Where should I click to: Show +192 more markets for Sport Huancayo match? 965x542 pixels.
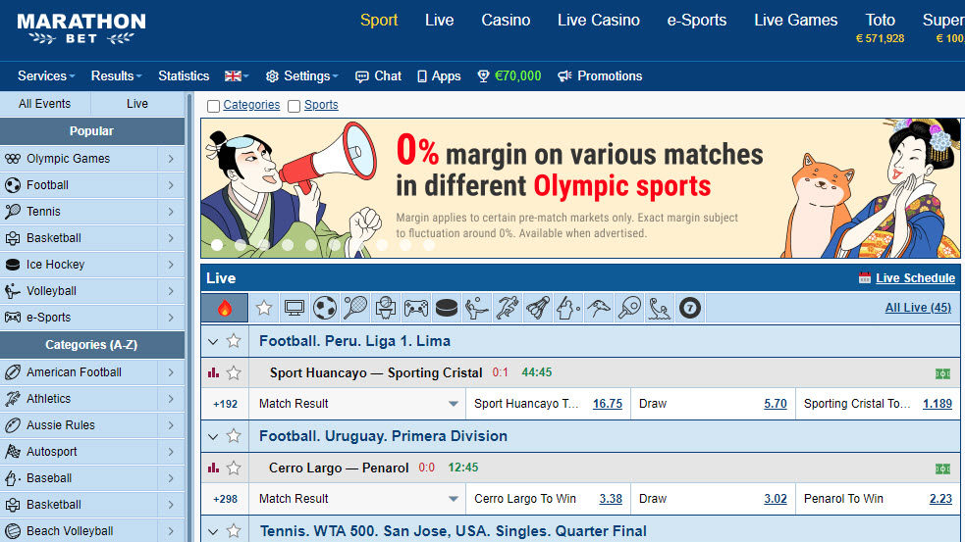click(225, 404)
